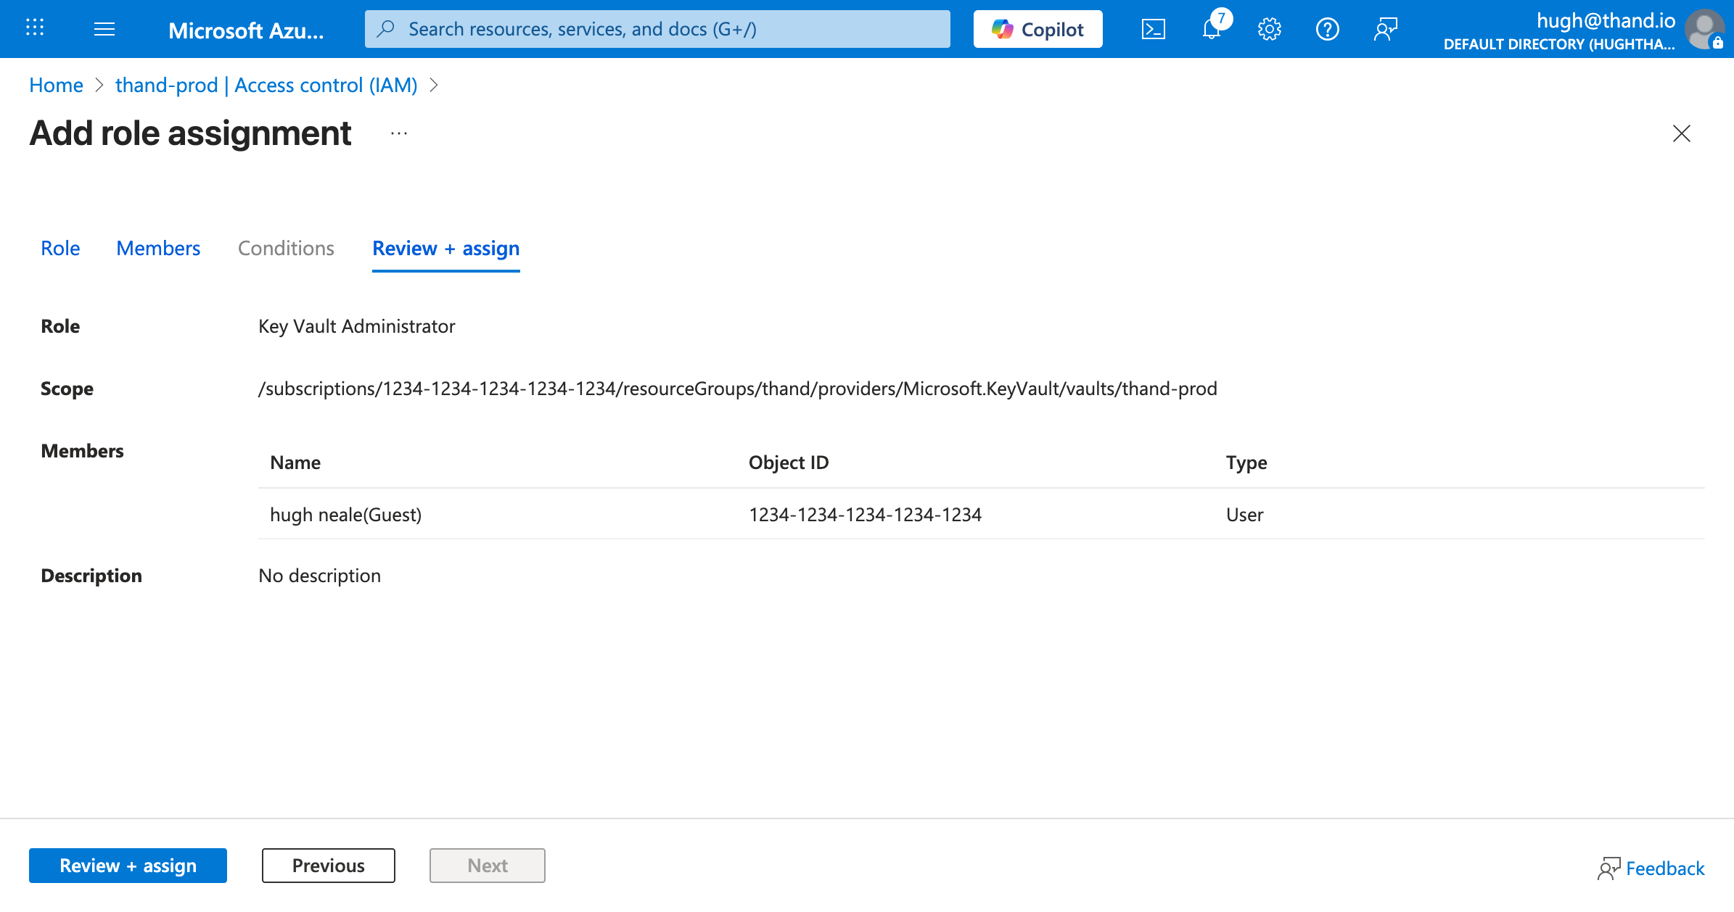Select the Conditions tab
This screenshot has height=912, width=1734.
point(285,248)
